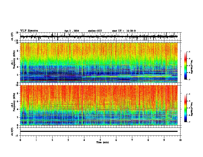Select the date text "Apr. 2 , 2024"

click(72, 31)
